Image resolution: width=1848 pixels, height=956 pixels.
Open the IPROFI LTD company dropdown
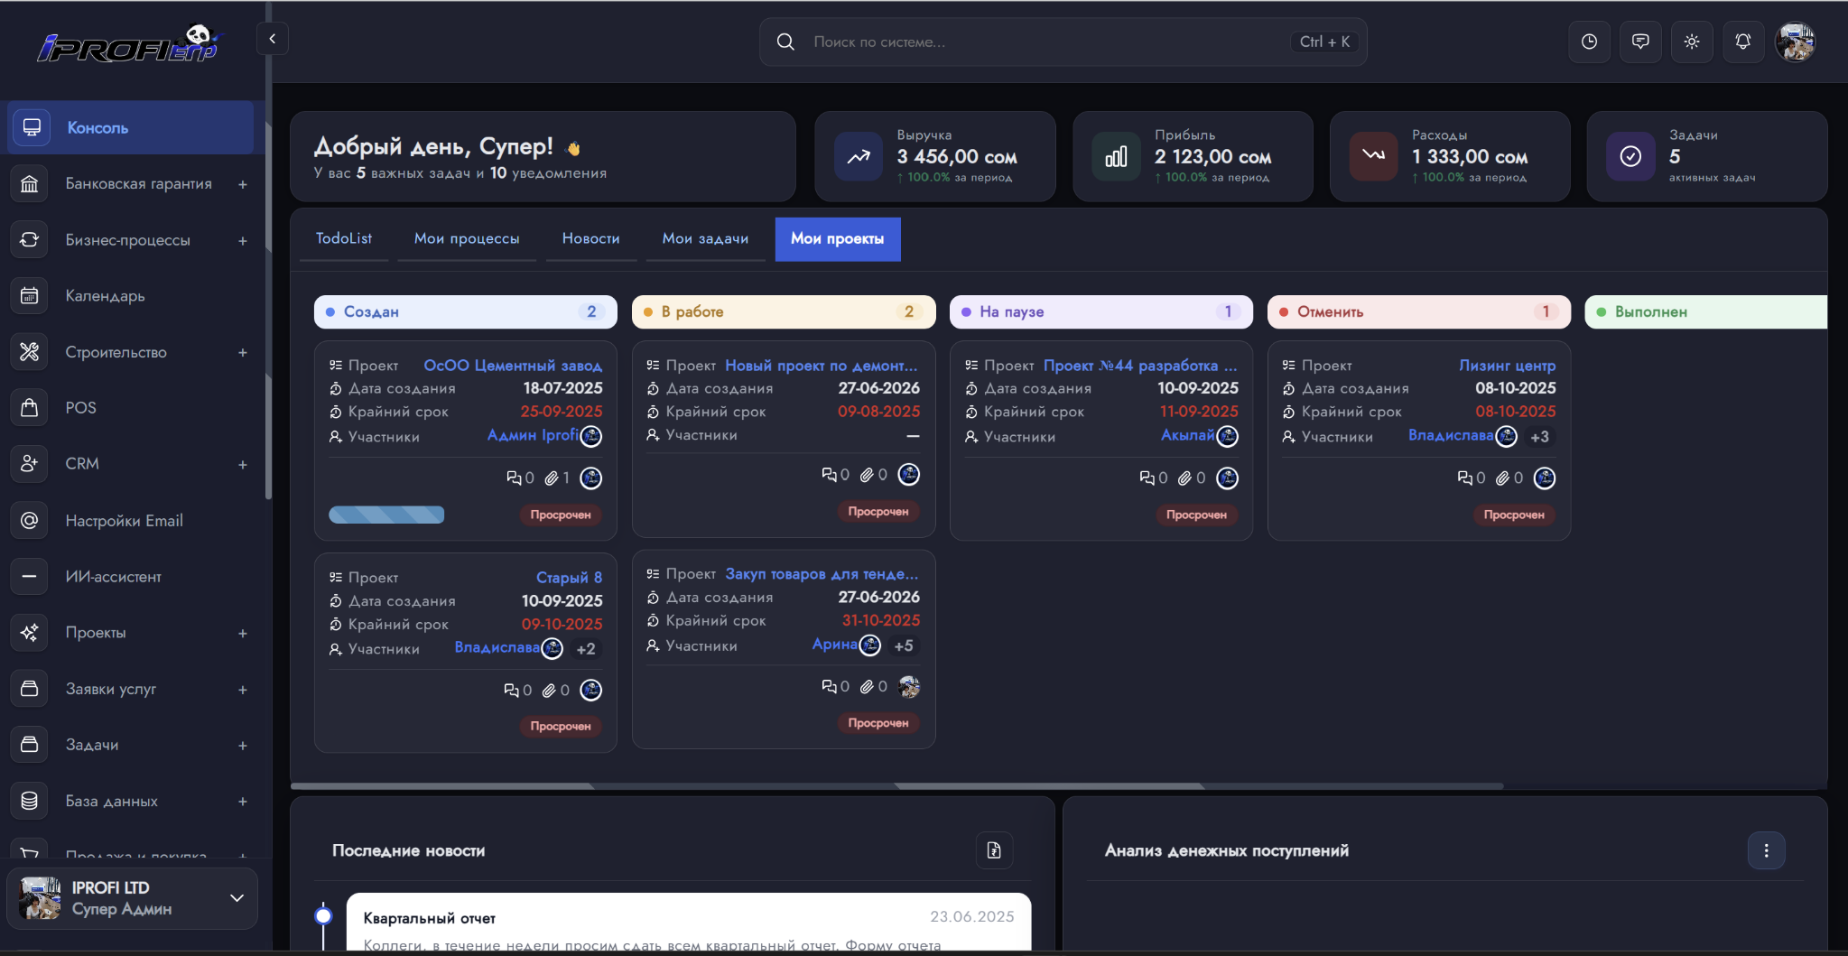pos(132,898)
